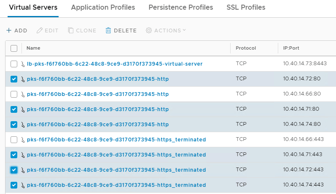Click the trash can Delete icon
This screenshot has width=336, height=194.
[108, 31]
